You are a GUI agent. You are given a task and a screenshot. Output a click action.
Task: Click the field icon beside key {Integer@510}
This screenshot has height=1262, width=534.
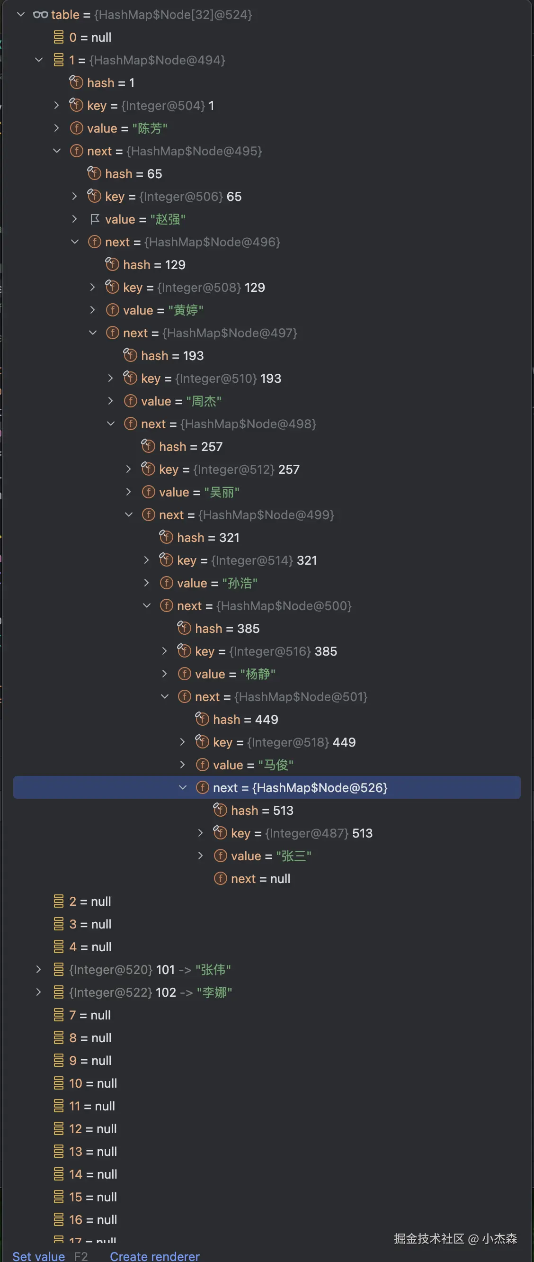point(130,378)
